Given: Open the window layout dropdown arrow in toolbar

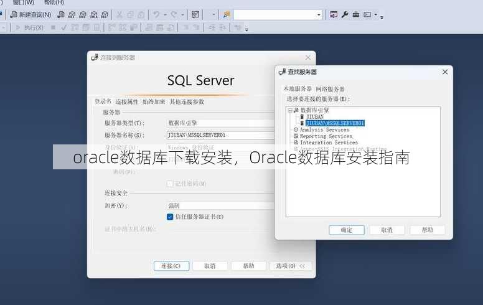Looking at the screenshot, I should coord(375,14).
